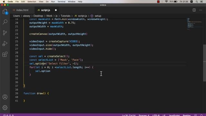
Task: Open the Window menu
Action: pos(71,2)
